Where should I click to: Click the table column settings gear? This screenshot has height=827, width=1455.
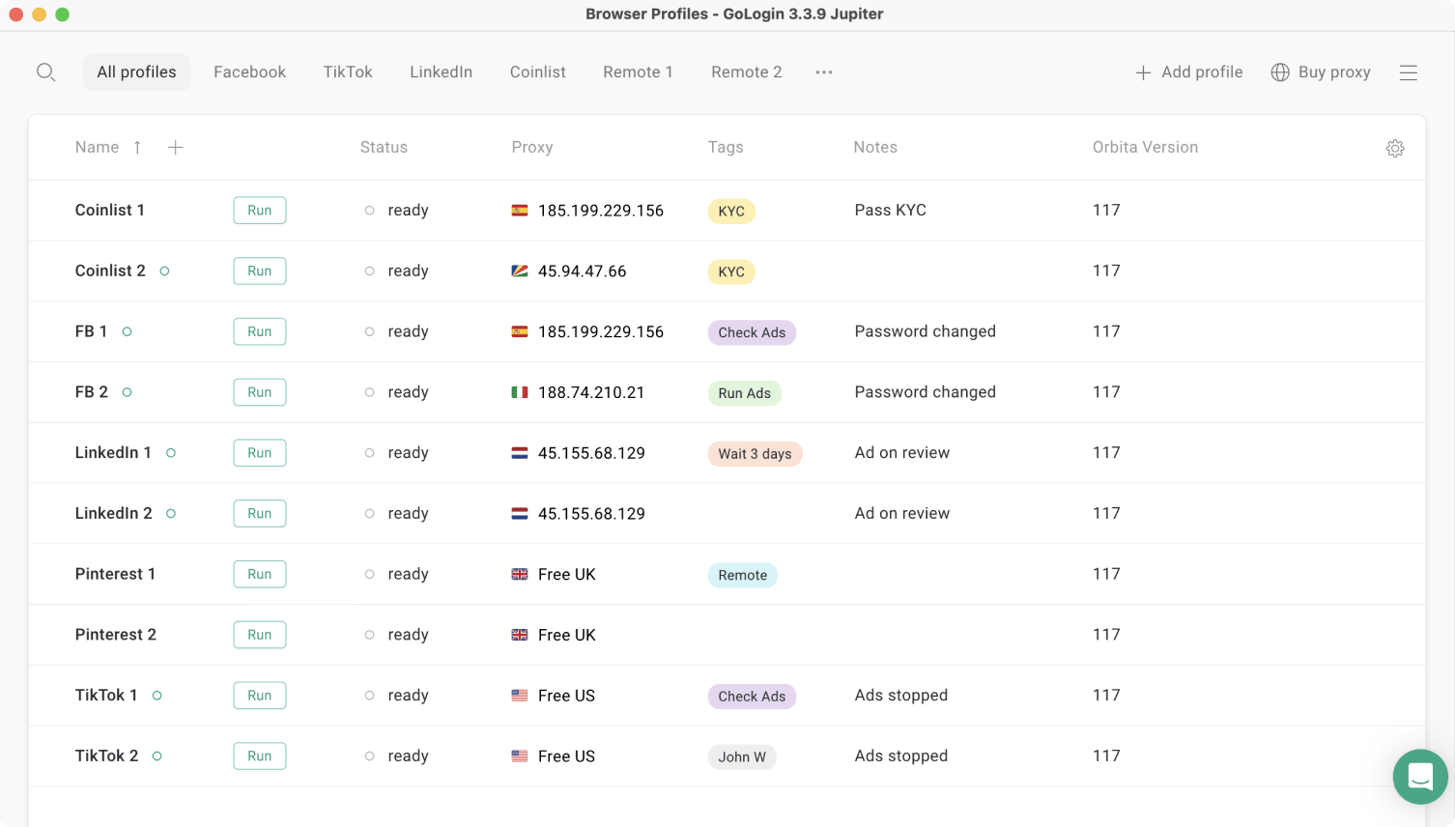tap(1395, 148)
